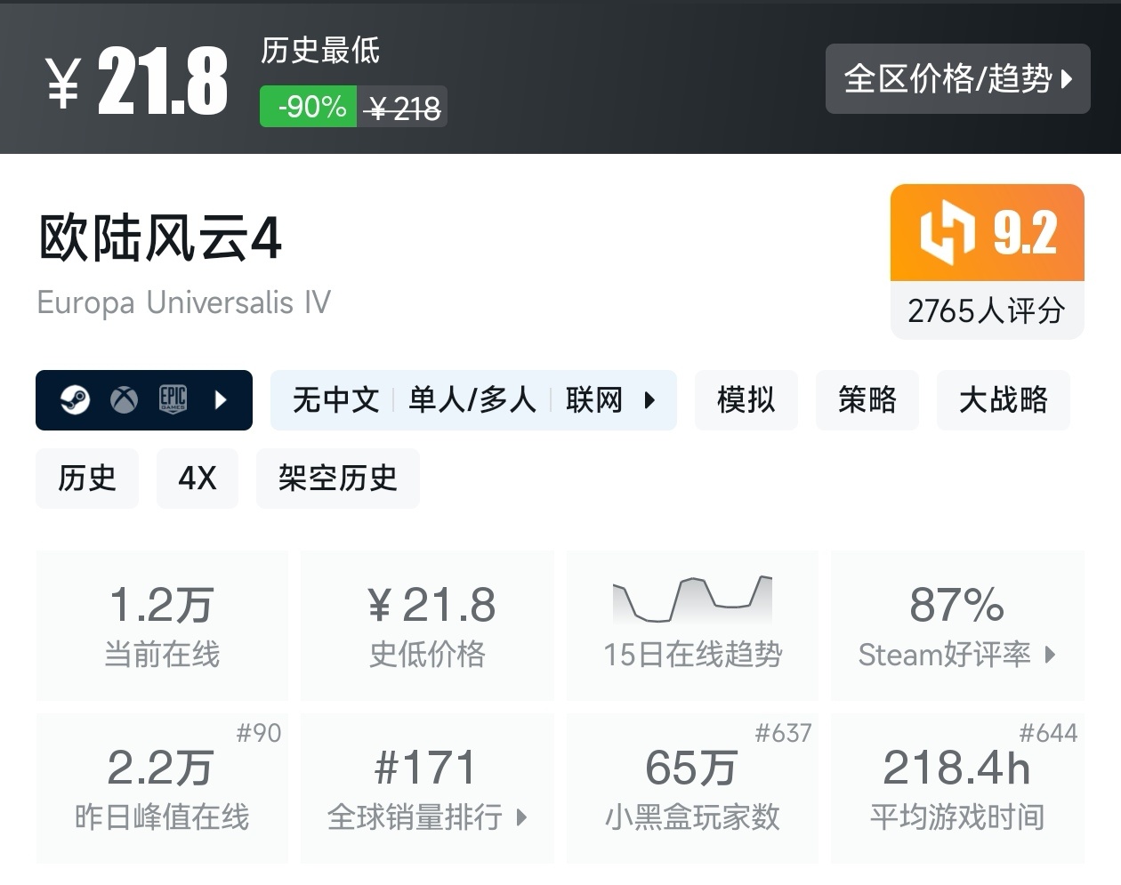
Task: Expand the 无中文 单人/多人 联网 features arrow
Action: [649, 400]
